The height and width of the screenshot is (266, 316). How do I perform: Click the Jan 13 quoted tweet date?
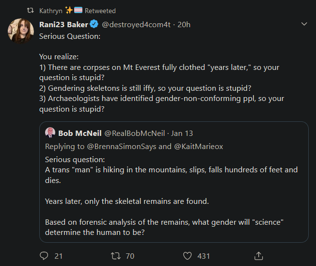pos(182,133)
